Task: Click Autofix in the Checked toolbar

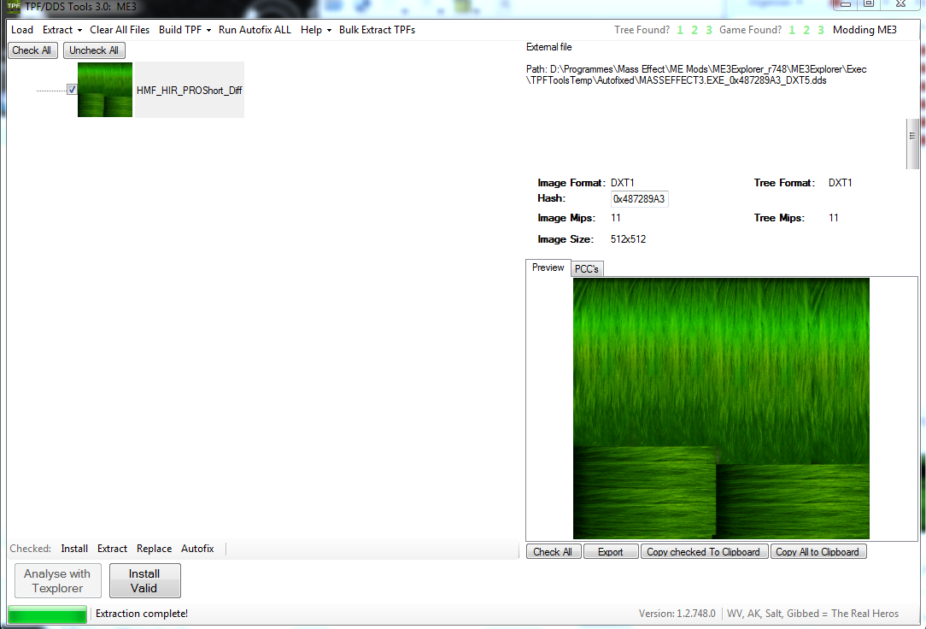Action: 197,549
